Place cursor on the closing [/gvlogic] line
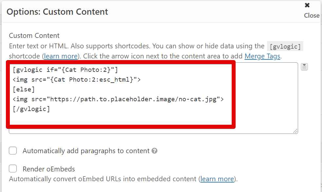 (x=31, y=109)
